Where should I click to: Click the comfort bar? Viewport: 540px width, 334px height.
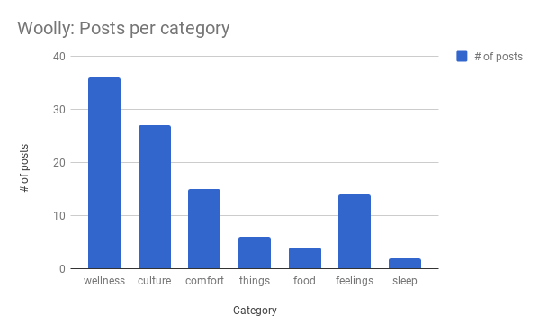point(204,229)
